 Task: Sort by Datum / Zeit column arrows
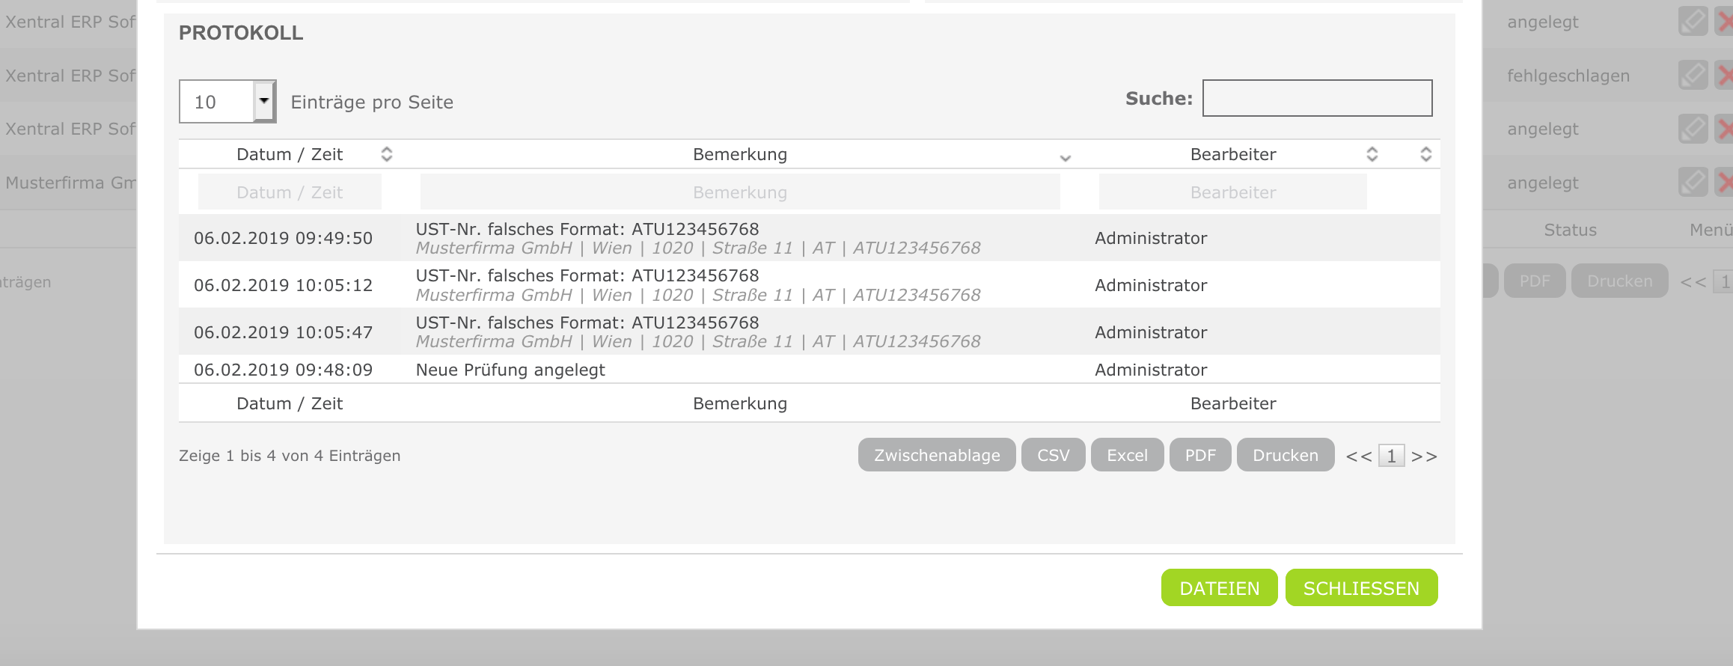(x=386, y=154)
